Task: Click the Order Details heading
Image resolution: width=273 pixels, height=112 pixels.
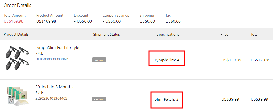Action: (x=17, y=5)
